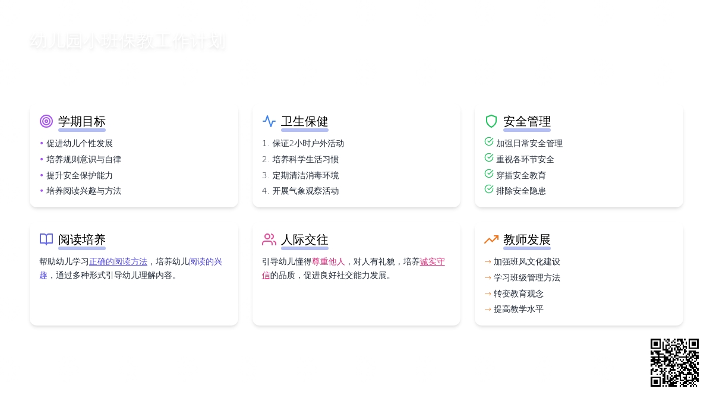Open the underlined 正确的阅读方法 link
The image size is (713, 401).
click(118, 261)
